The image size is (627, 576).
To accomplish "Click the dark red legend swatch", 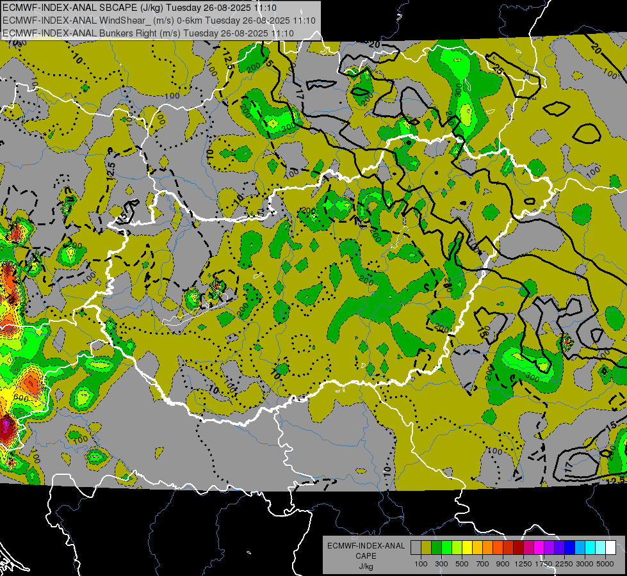I will click(519, 547).
